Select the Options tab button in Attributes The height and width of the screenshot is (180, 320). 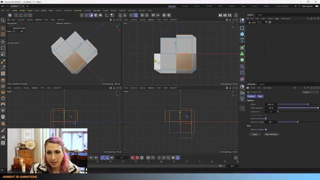click(251, 96)
